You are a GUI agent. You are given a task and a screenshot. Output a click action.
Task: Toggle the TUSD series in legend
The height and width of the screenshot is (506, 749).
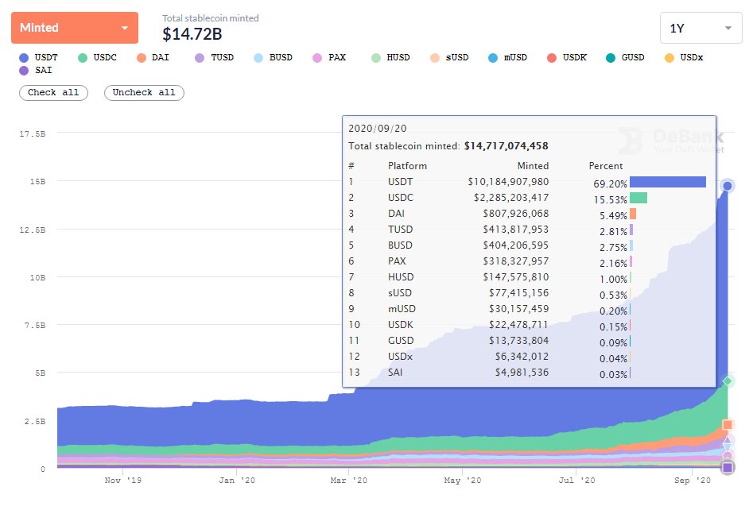click(215, 57)
